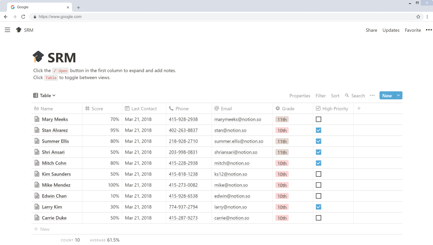Viewport: 433px width, 245px height.
Task: Open the table view three-dot menu
Action: click(372, 95)
